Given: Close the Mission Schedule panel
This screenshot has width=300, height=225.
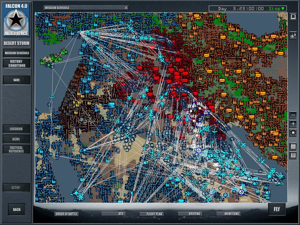Looking at the screenshot, I should point(126,8).
